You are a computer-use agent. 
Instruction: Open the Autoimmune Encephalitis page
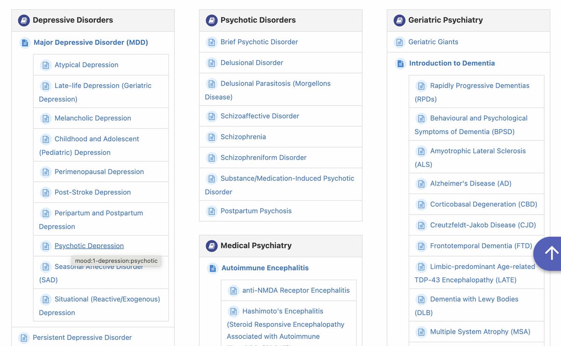265,268
